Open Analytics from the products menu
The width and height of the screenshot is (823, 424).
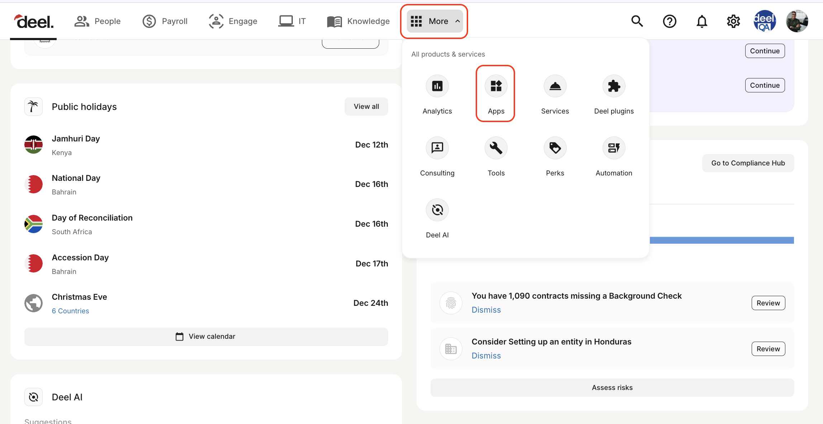coord(437,86)
